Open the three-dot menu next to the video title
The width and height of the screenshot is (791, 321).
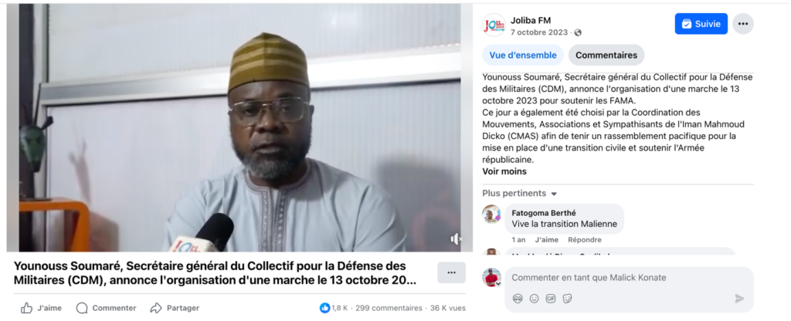tap(451, 272)
